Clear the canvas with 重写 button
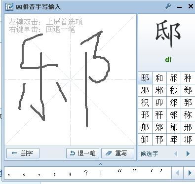 pyautogui.click(x=117, y=153)
